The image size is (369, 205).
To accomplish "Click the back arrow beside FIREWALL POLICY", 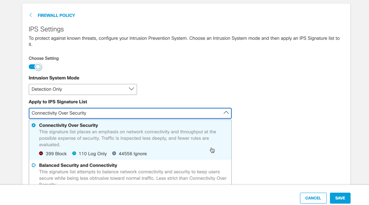I will point(31,15).
